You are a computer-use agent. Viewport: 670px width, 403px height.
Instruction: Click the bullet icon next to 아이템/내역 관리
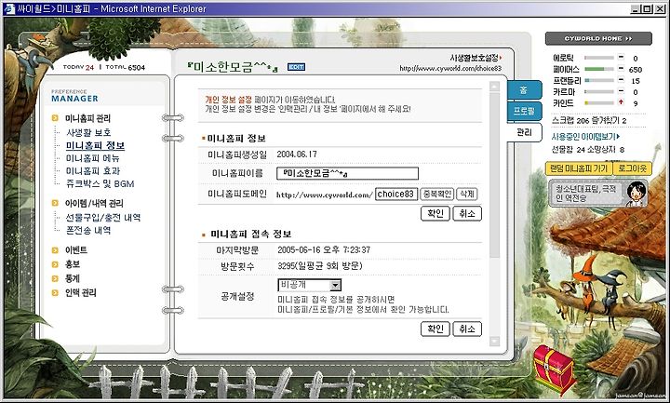(x=55, y=203)
